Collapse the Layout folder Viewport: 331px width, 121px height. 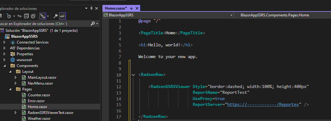point(10,72)
